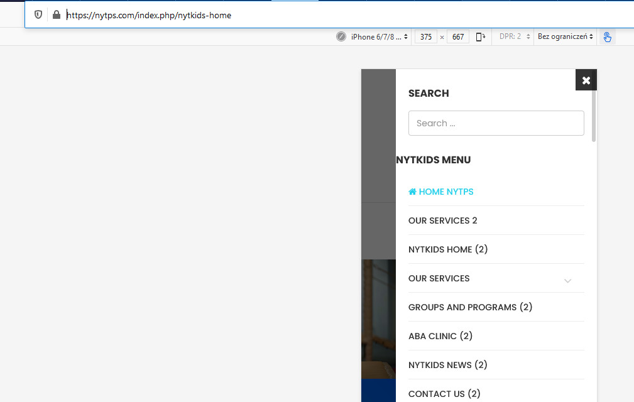This screenshot has width=634, height=402.
Task: Click the rotate viewport icon
Action: click(481, 37)
